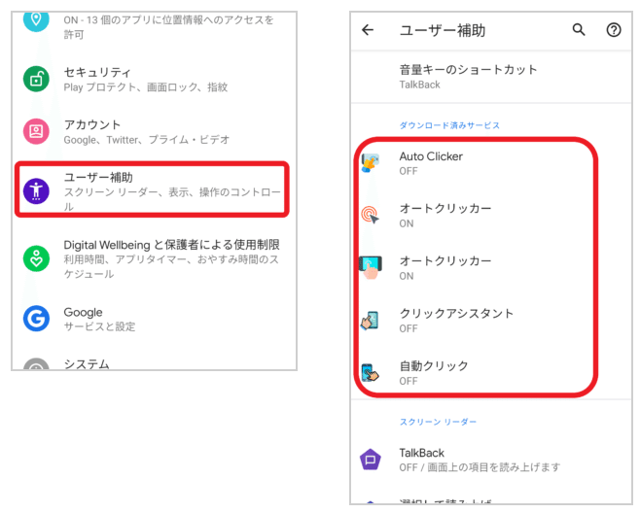This screenshot has width=640, height=513.
Task: Tap the Auto Clicker app icon
Action: 371,162
